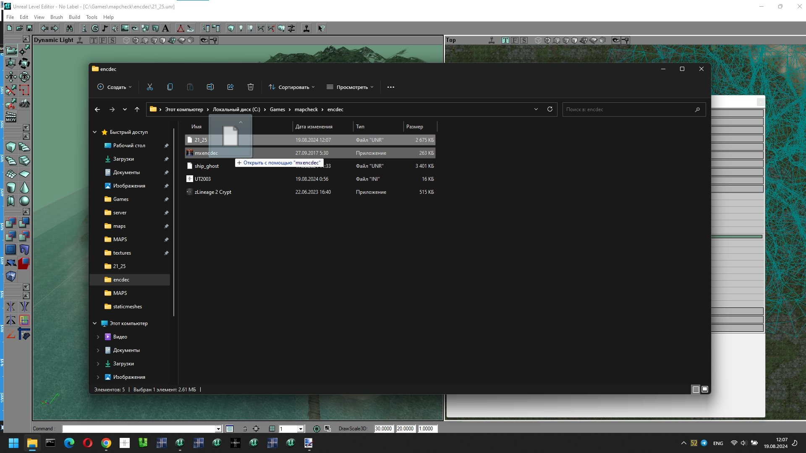This screenshot has height=453, width=806.
Task: Toggle the eye visibility icon in Top viewport header
Action: click(x=616, y=40)
